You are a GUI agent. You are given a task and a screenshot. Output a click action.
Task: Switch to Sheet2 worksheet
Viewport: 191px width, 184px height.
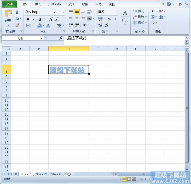(42, 174)
